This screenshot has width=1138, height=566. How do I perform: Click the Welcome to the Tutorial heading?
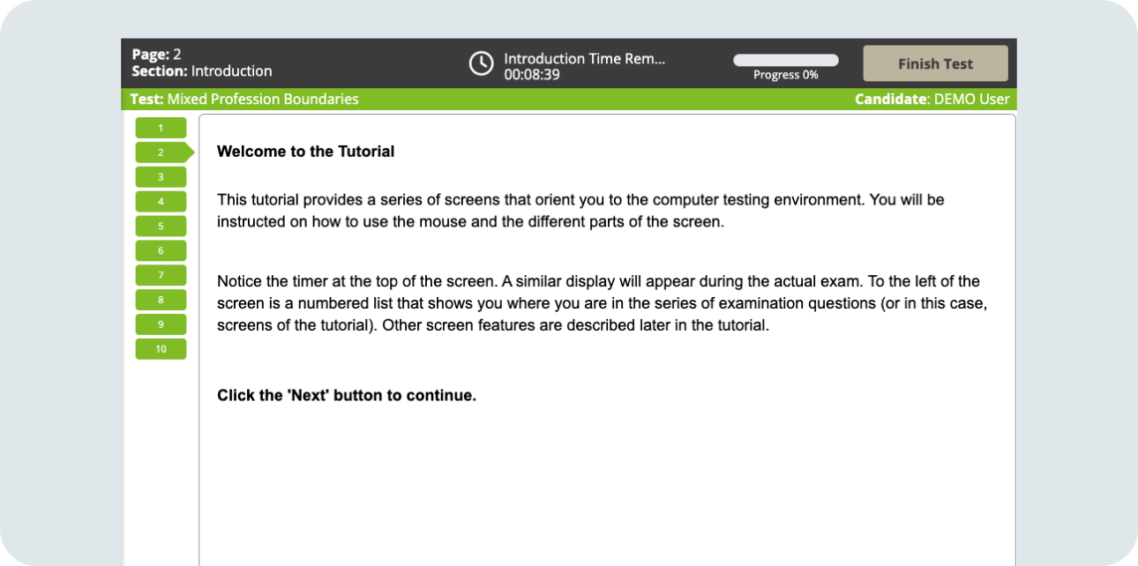click(305, 152)
